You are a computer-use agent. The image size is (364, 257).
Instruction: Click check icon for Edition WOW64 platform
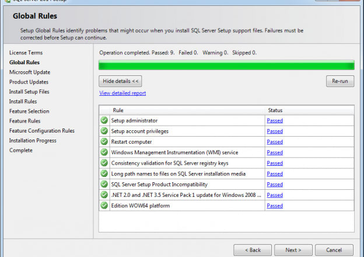(104, 206)
